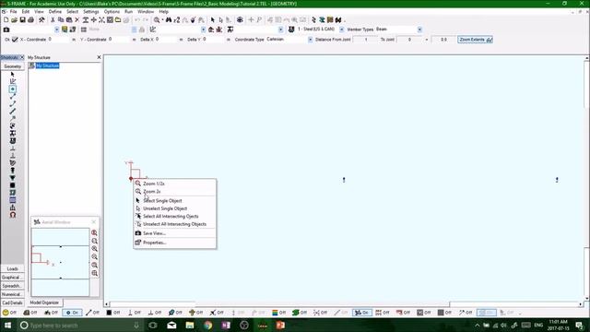This screenshot has width=590, height=332.
Task: Click the globe icon in top toolbar
Action: click(240, 20)
